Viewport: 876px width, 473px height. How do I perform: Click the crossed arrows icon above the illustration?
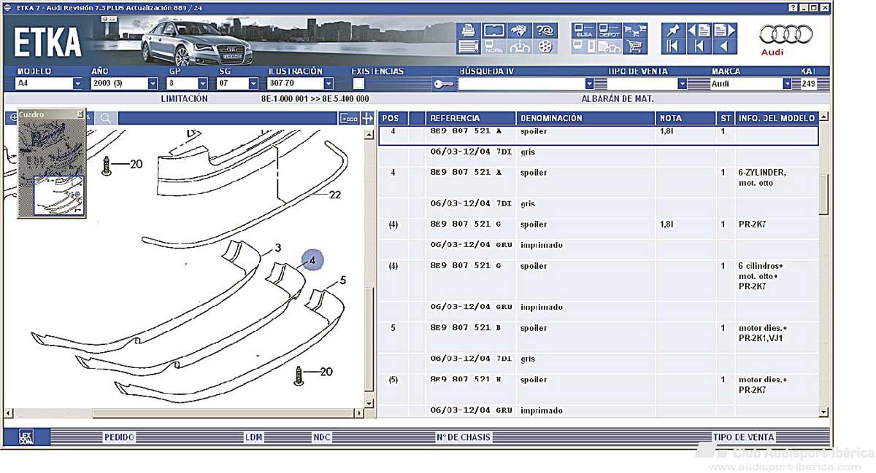pos(367,118)
